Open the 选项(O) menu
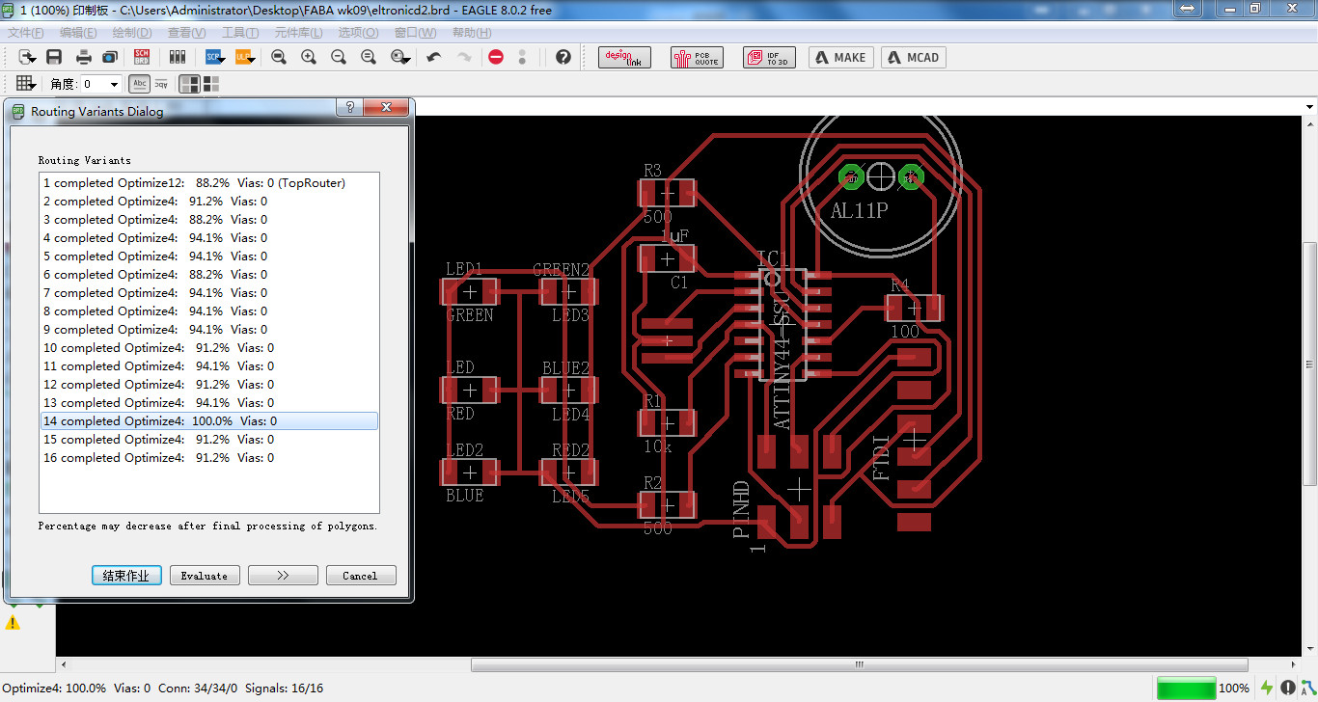Viewport: 1318px width, 702px height. (x=359, y=33)
